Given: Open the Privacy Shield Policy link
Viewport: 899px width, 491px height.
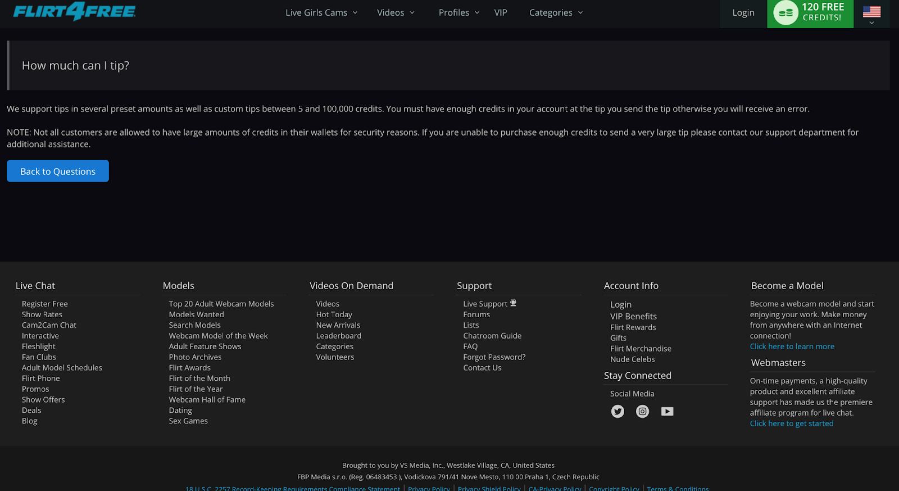Looking at the screenshot, I should (x=489, y=488).
